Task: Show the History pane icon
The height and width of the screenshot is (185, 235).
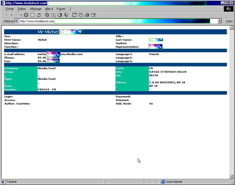Action: tap(60, 15)
